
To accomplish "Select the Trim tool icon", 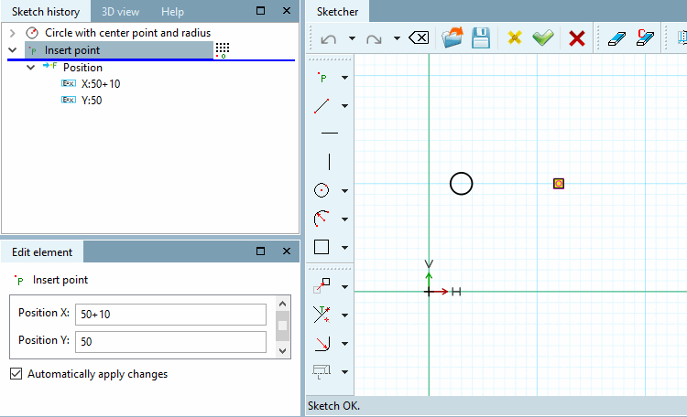I will coord(322,315).
